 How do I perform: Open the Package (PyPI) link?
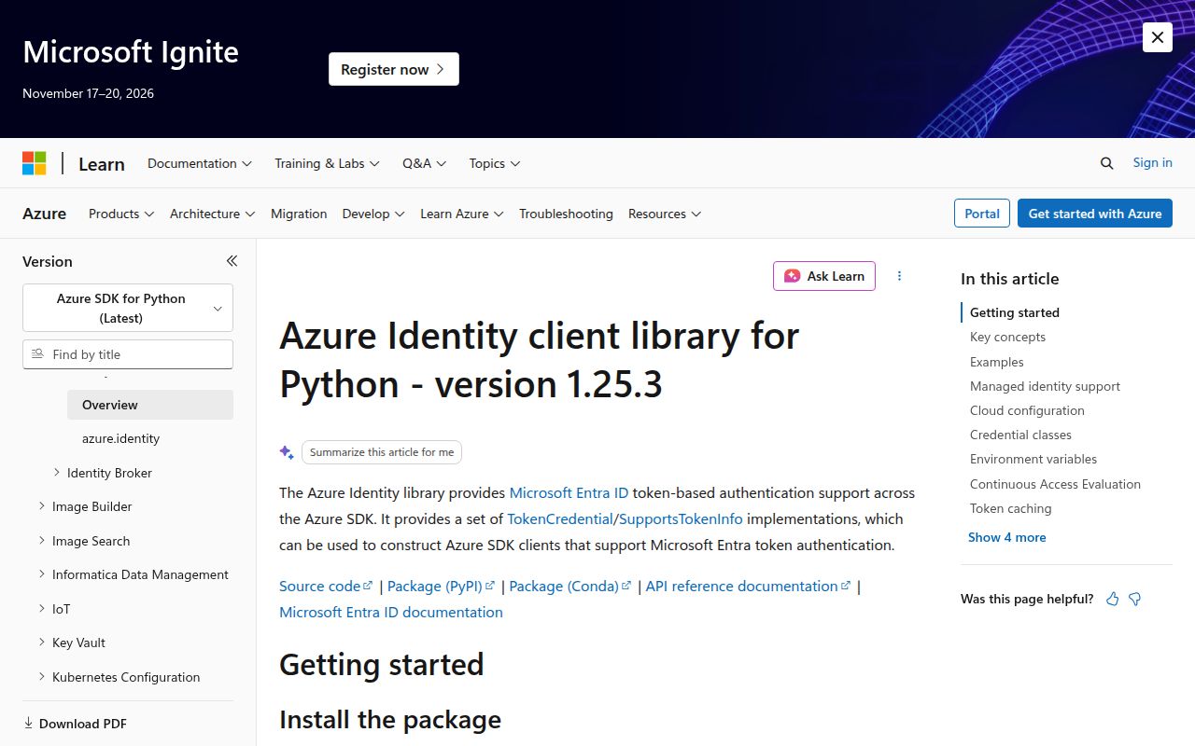442,586
